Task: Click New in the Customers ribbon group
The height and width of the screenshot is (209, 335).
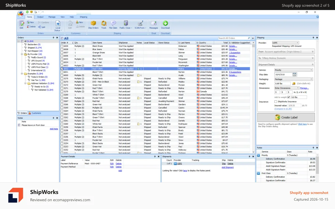Action: pyautogui.click(x=79, y=22)
